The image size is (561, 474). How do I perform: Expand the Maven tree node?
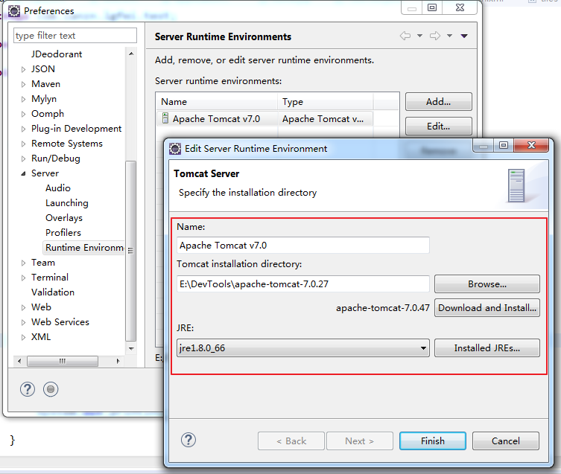23,84
